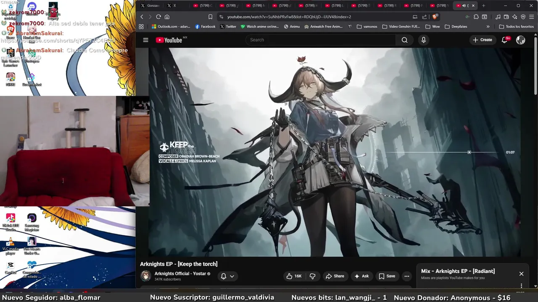Focus the YouTube Search field
538x302 pixels.
[321, 40]
